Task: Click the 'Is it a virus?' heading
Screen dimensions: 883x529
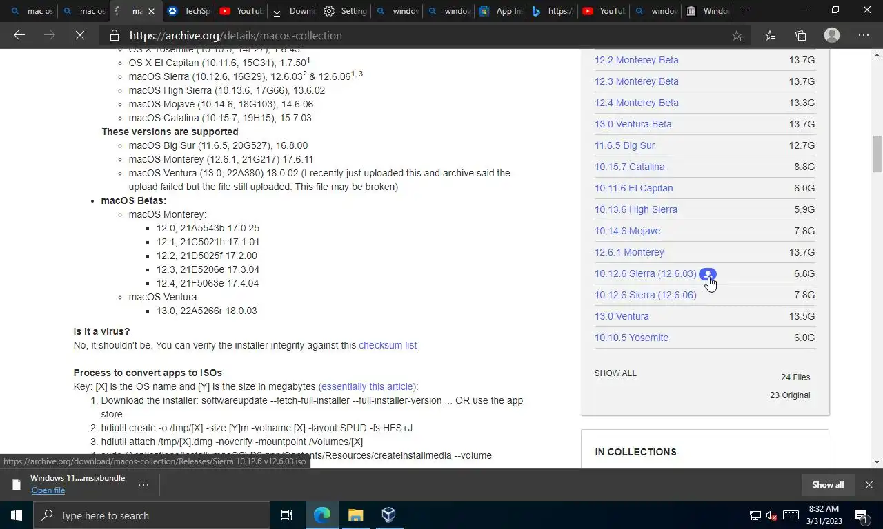Action: (x=101, y=331)
